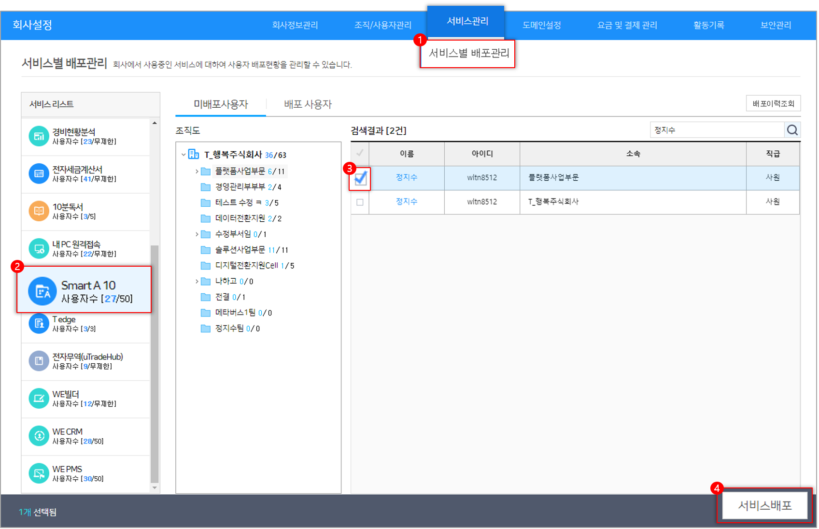This screenshot has height=529, width=819.
Task: Switch to the 미배포사용자 tab
Action: tap(221, 104)
